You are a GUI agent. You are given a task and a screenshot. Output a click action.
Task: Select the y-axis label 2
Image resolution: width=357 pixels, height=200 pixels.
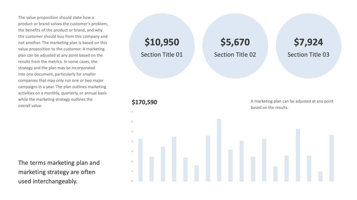[132, 161]
